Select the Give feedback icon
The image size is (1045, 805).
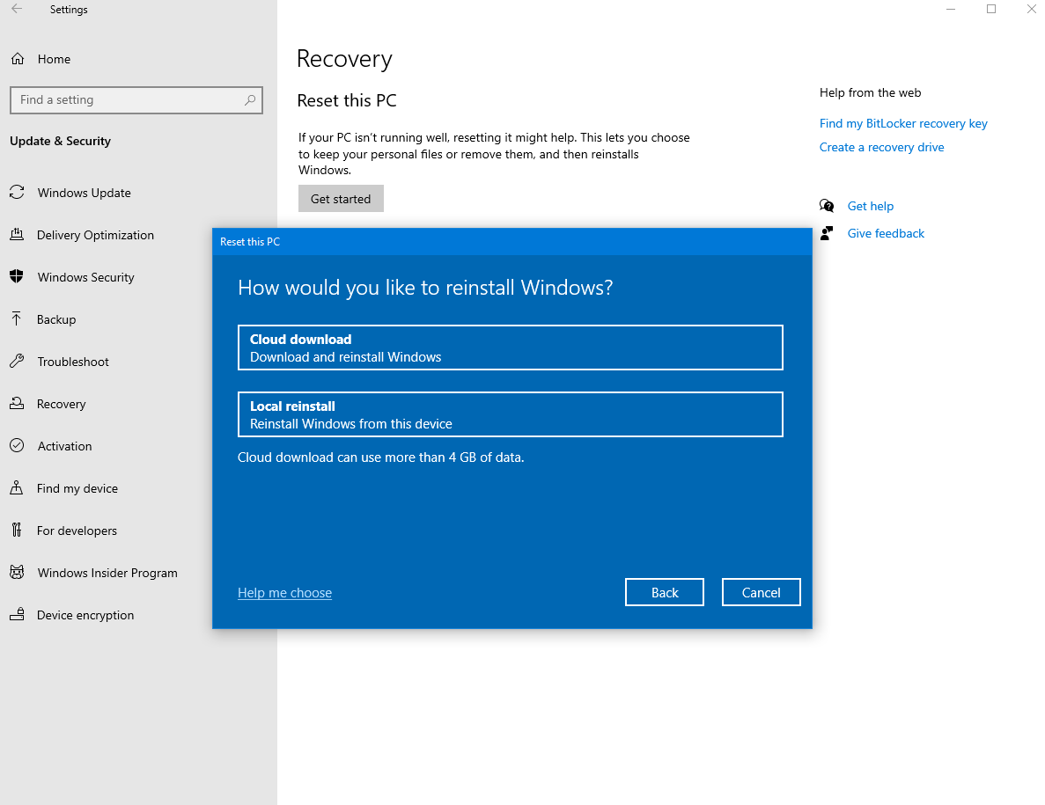[x=826, y=232]
